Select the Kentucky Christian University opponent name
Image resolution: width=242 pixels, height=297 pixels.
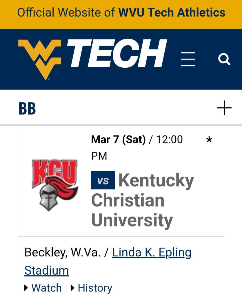pos(142,200)
